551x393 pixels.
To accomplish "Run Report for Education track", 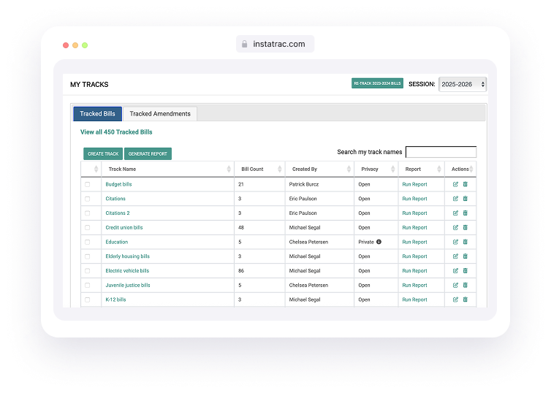I will point(414,242).
